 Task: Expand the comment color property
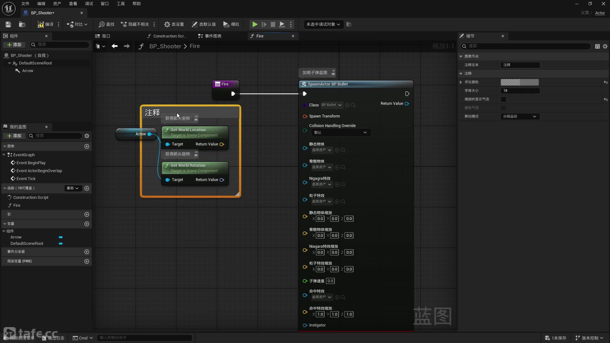click(461, 82)
